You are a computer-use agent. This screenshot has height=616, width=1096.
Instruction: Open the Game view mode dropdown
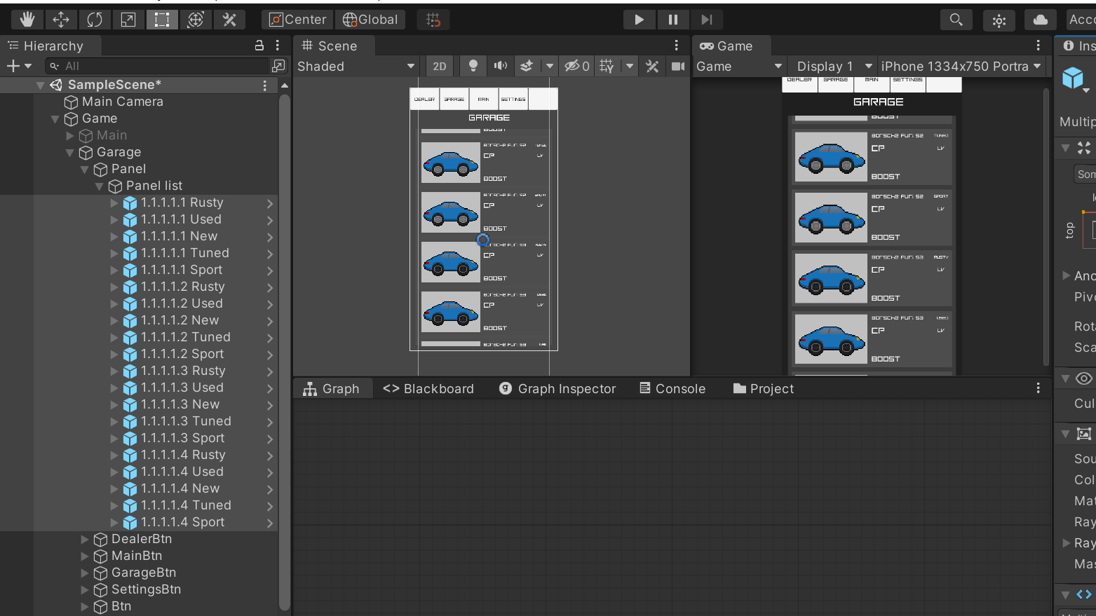point(738,66)
